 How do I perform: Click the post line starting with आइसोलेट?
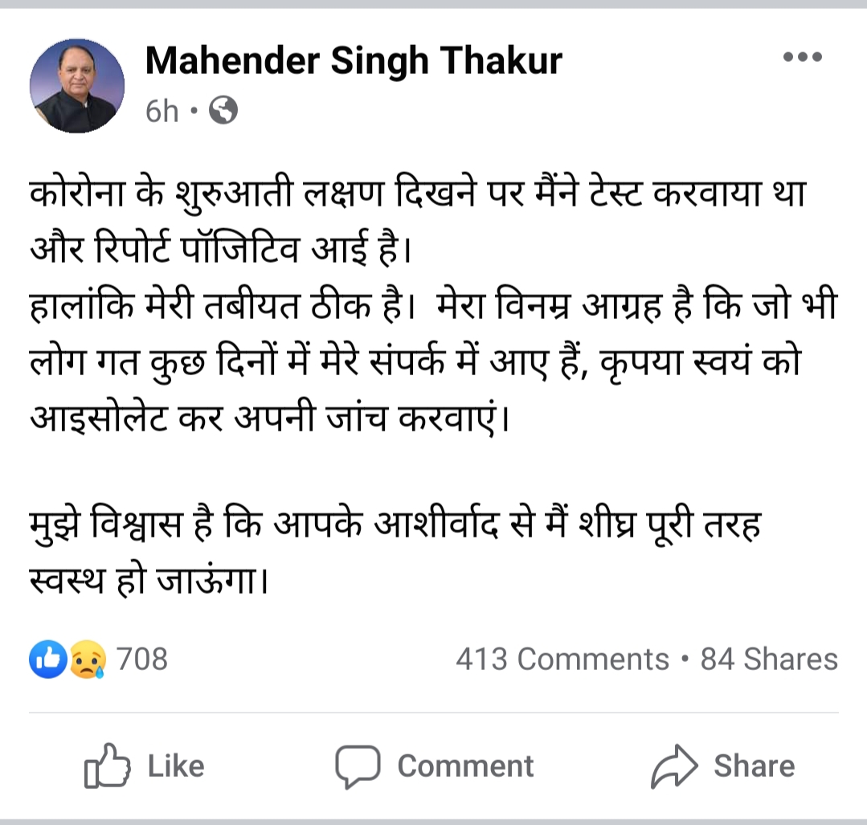[270, 419]
